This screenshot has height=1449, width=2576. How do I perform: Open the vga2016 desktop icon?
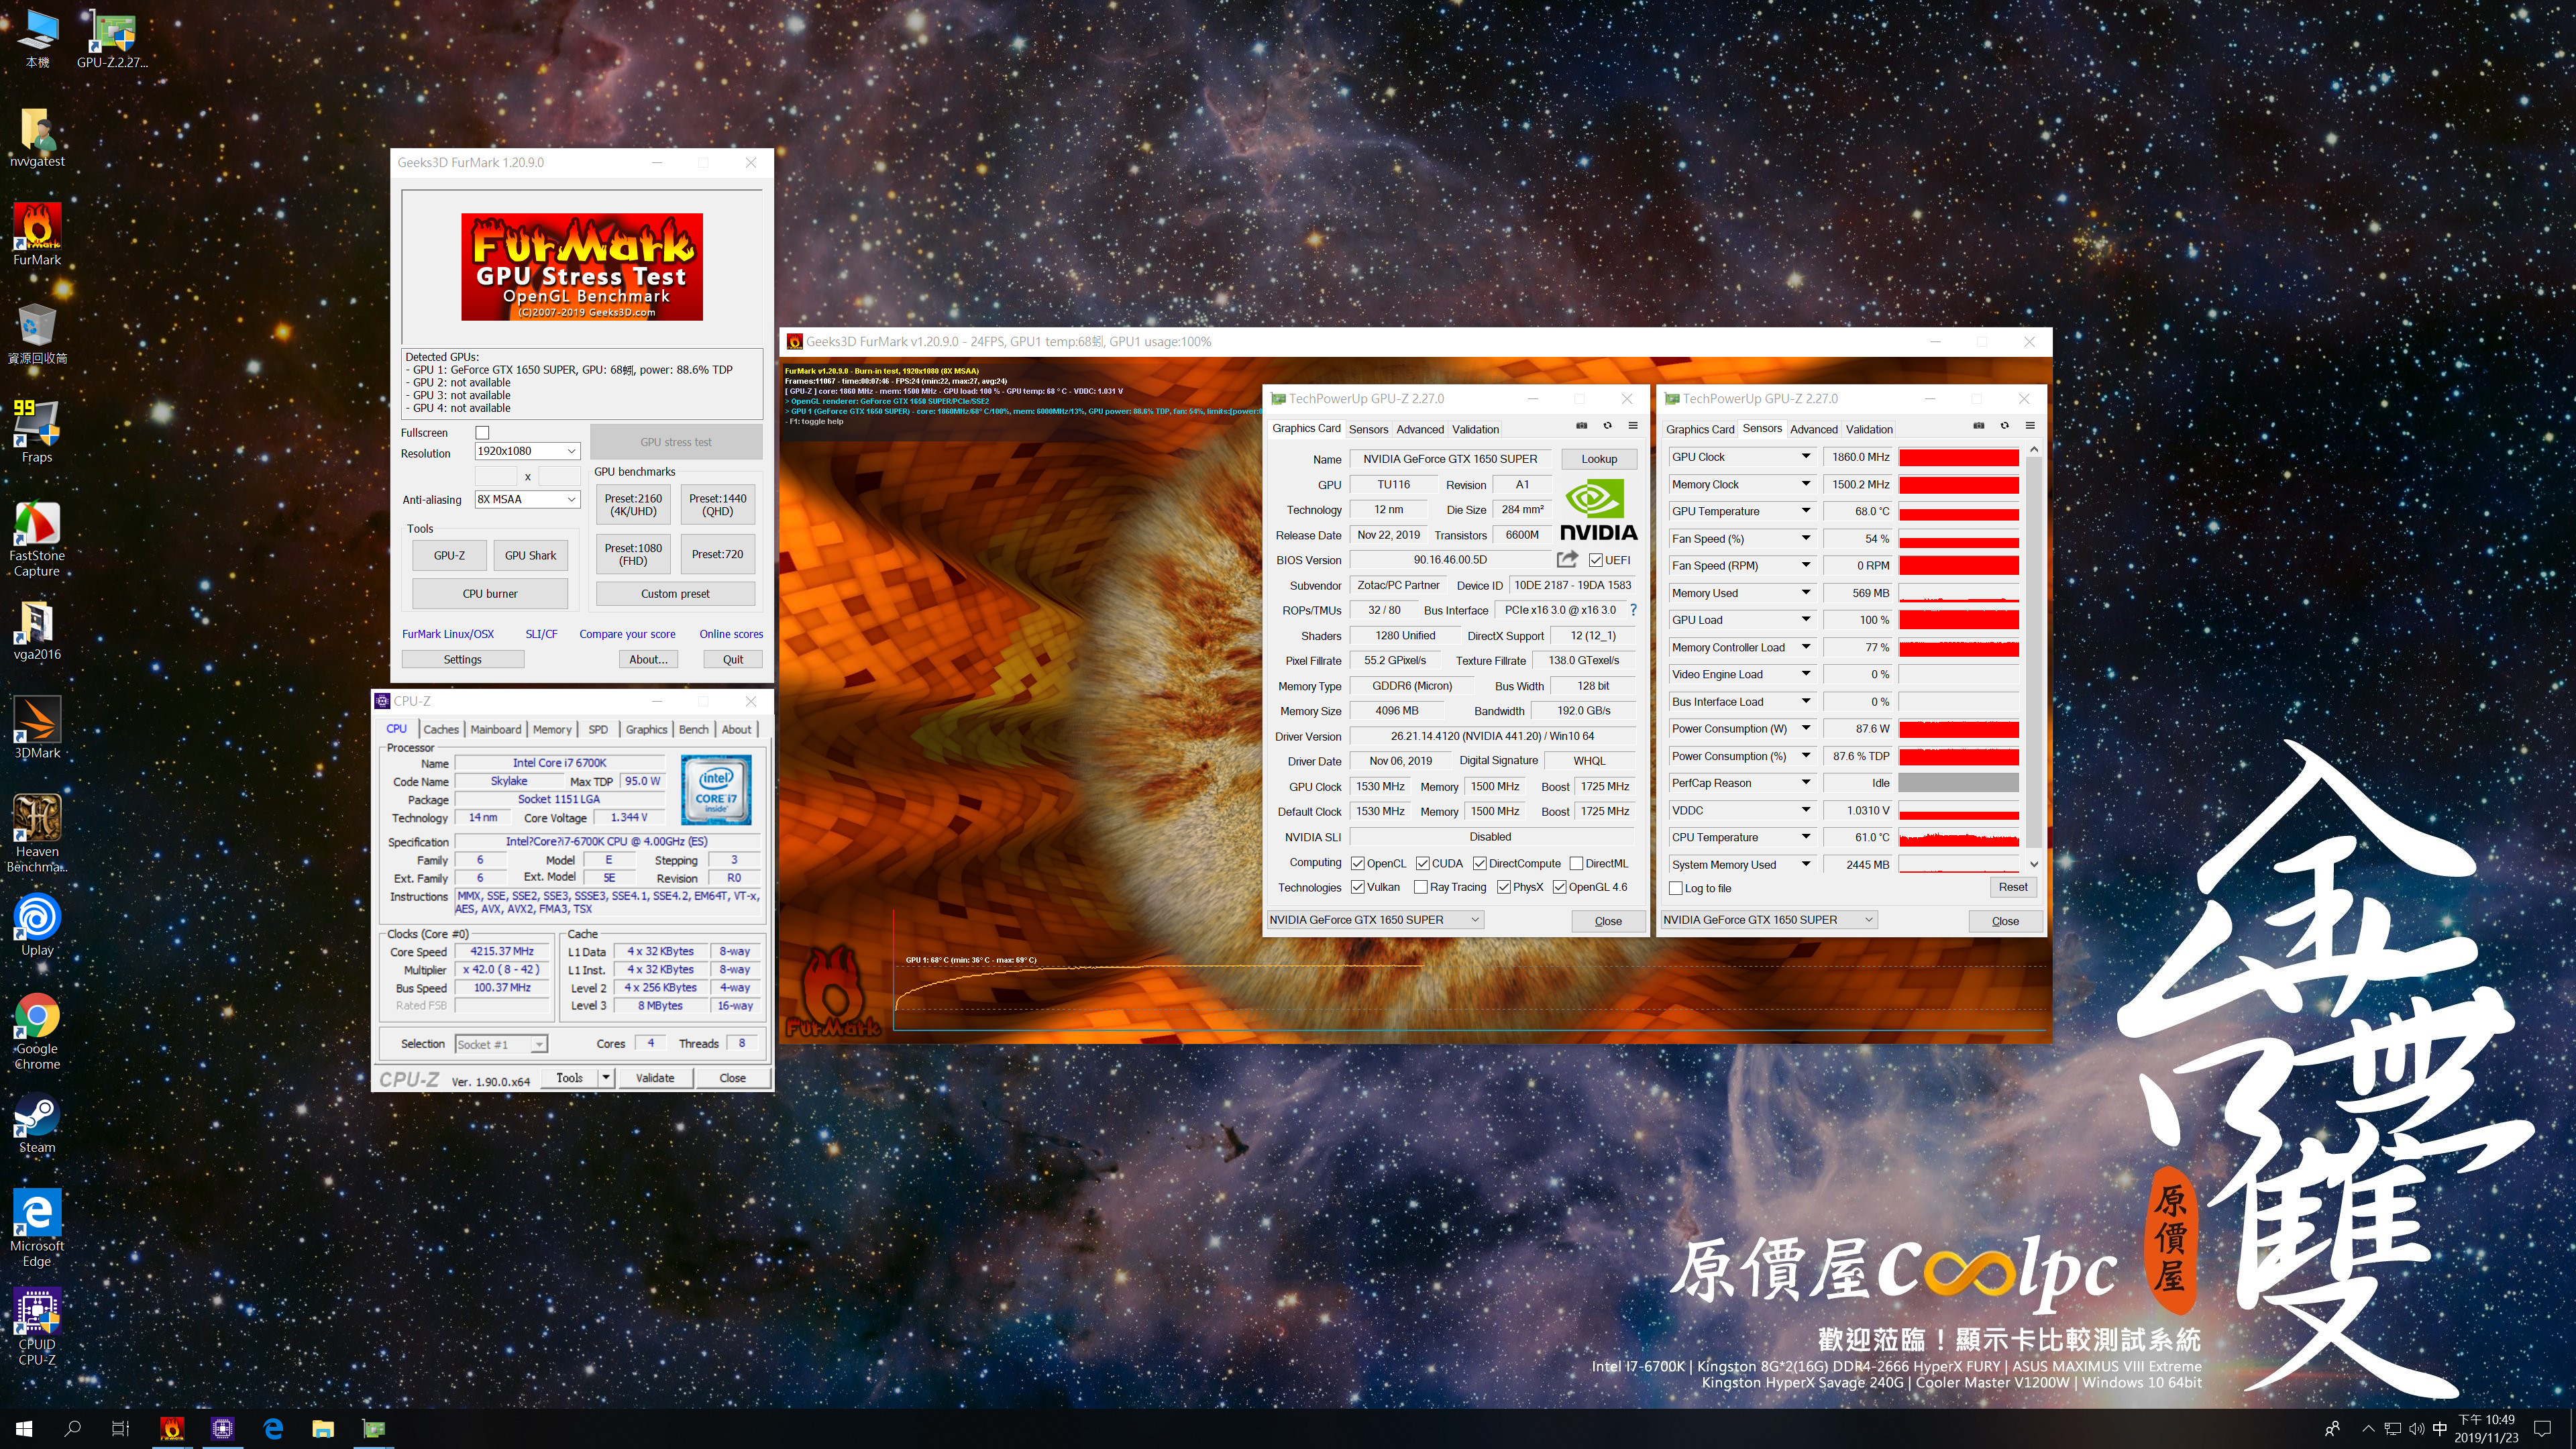pyautogui.click(x=37, y=629)
